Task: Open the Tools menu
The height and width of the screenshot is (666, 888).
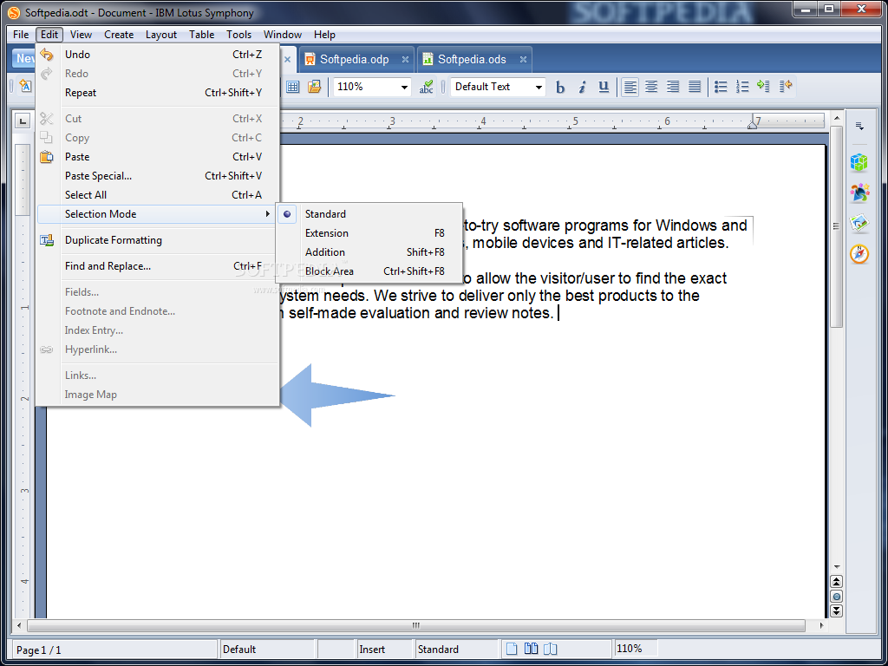Action: pos(239,35)
